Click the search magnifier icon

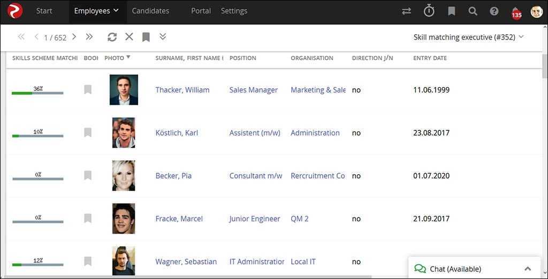(x=473, y=11)
